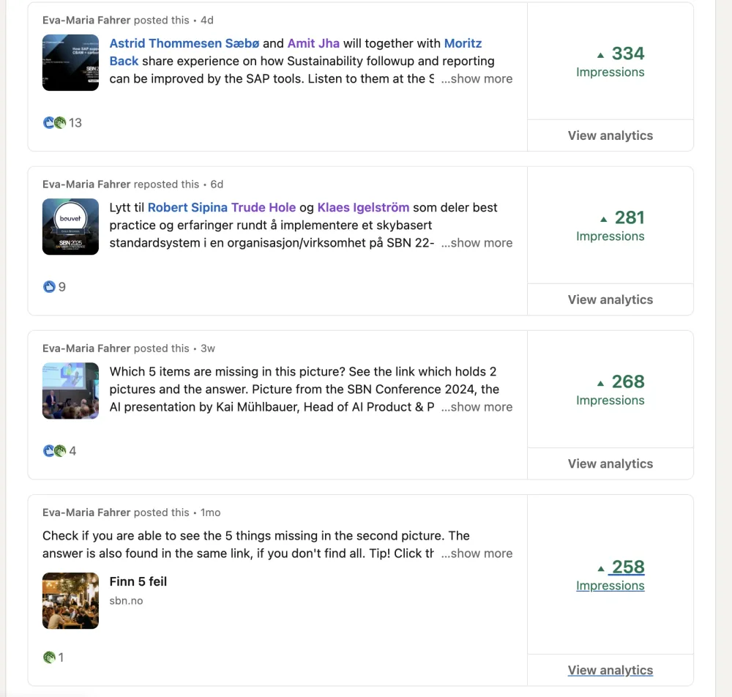
Task: Open Robert Sipina's profile mention
Action: 187,208
